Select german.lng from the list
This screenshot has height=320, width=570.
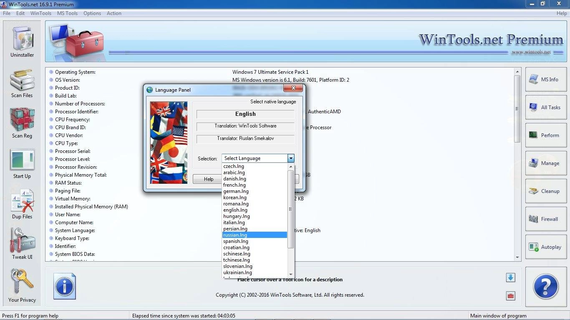255,191
